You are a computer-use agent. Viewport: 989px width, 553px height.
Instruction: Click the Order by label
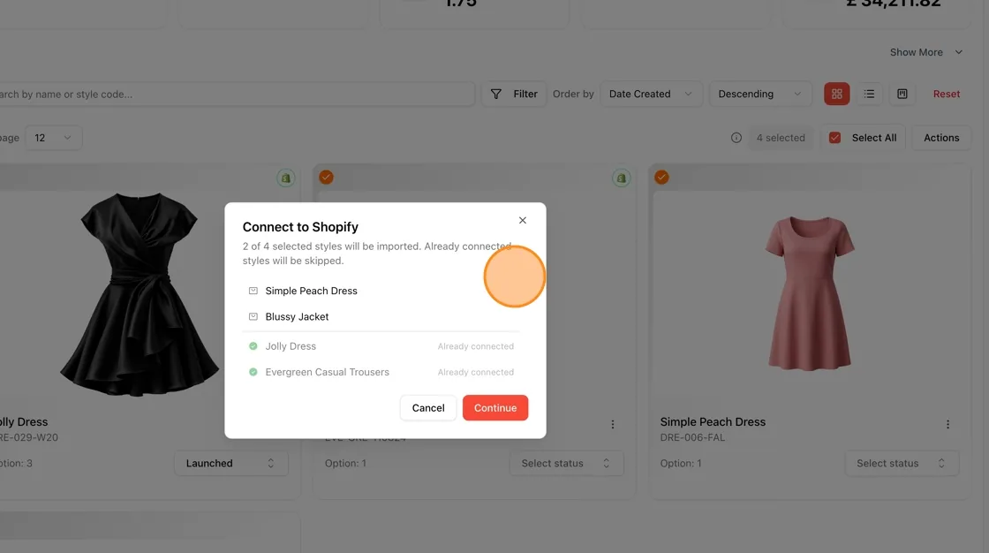tap(573, 94)
